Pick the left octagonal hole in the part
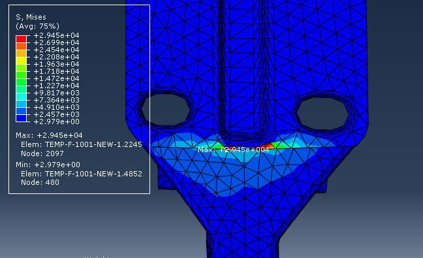 (x=165, y=108)
